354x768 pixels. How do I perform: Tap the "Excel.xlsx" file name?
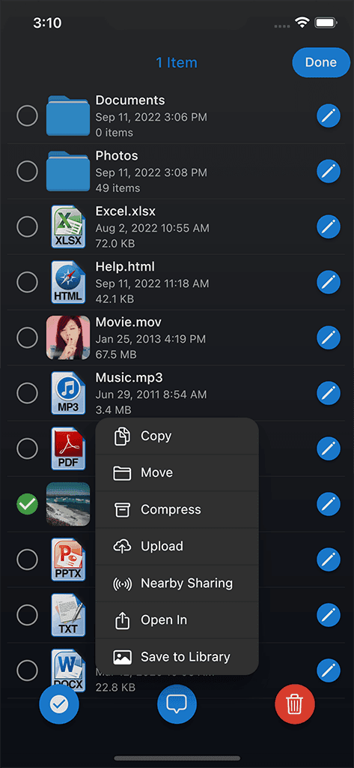(126, 211)
